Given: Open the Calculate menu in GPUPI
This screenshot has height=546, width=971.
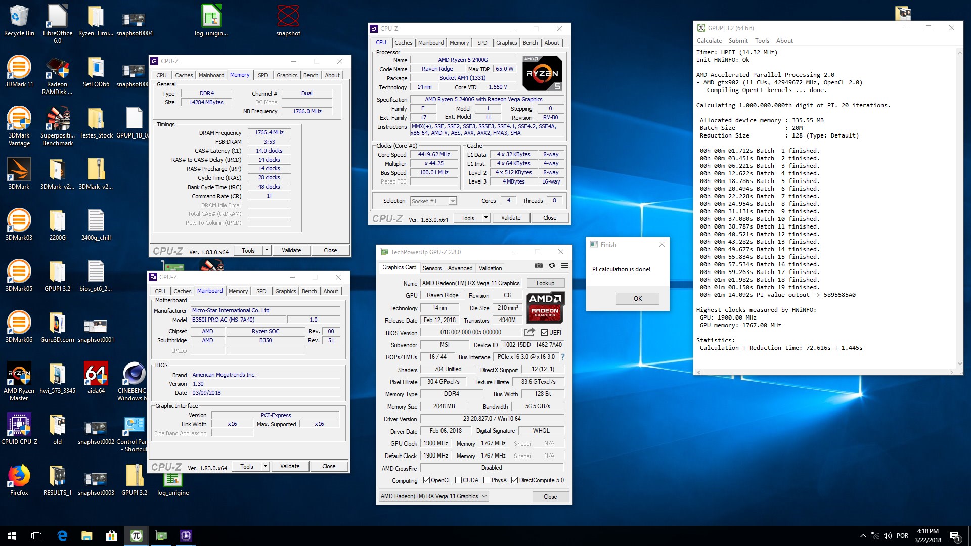Looking at the screenshot, I should 709,41.
